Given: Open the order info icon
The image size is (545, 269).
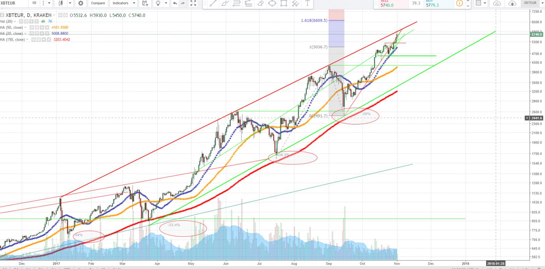Looking at the screenshot, I should [x=459, y=3].
